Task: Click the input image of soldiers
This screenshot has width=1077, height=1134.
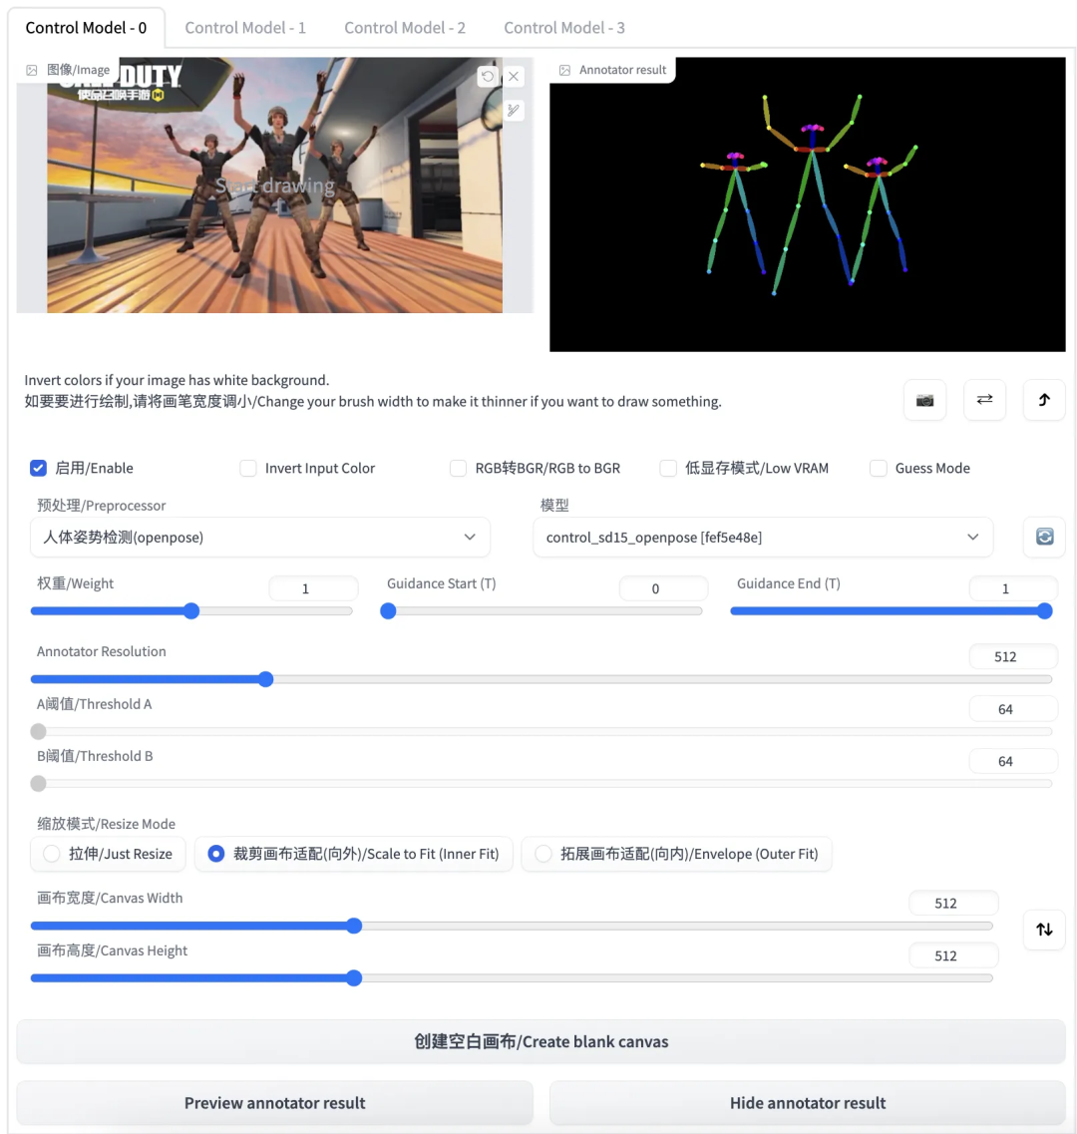Action: [275, 186]
